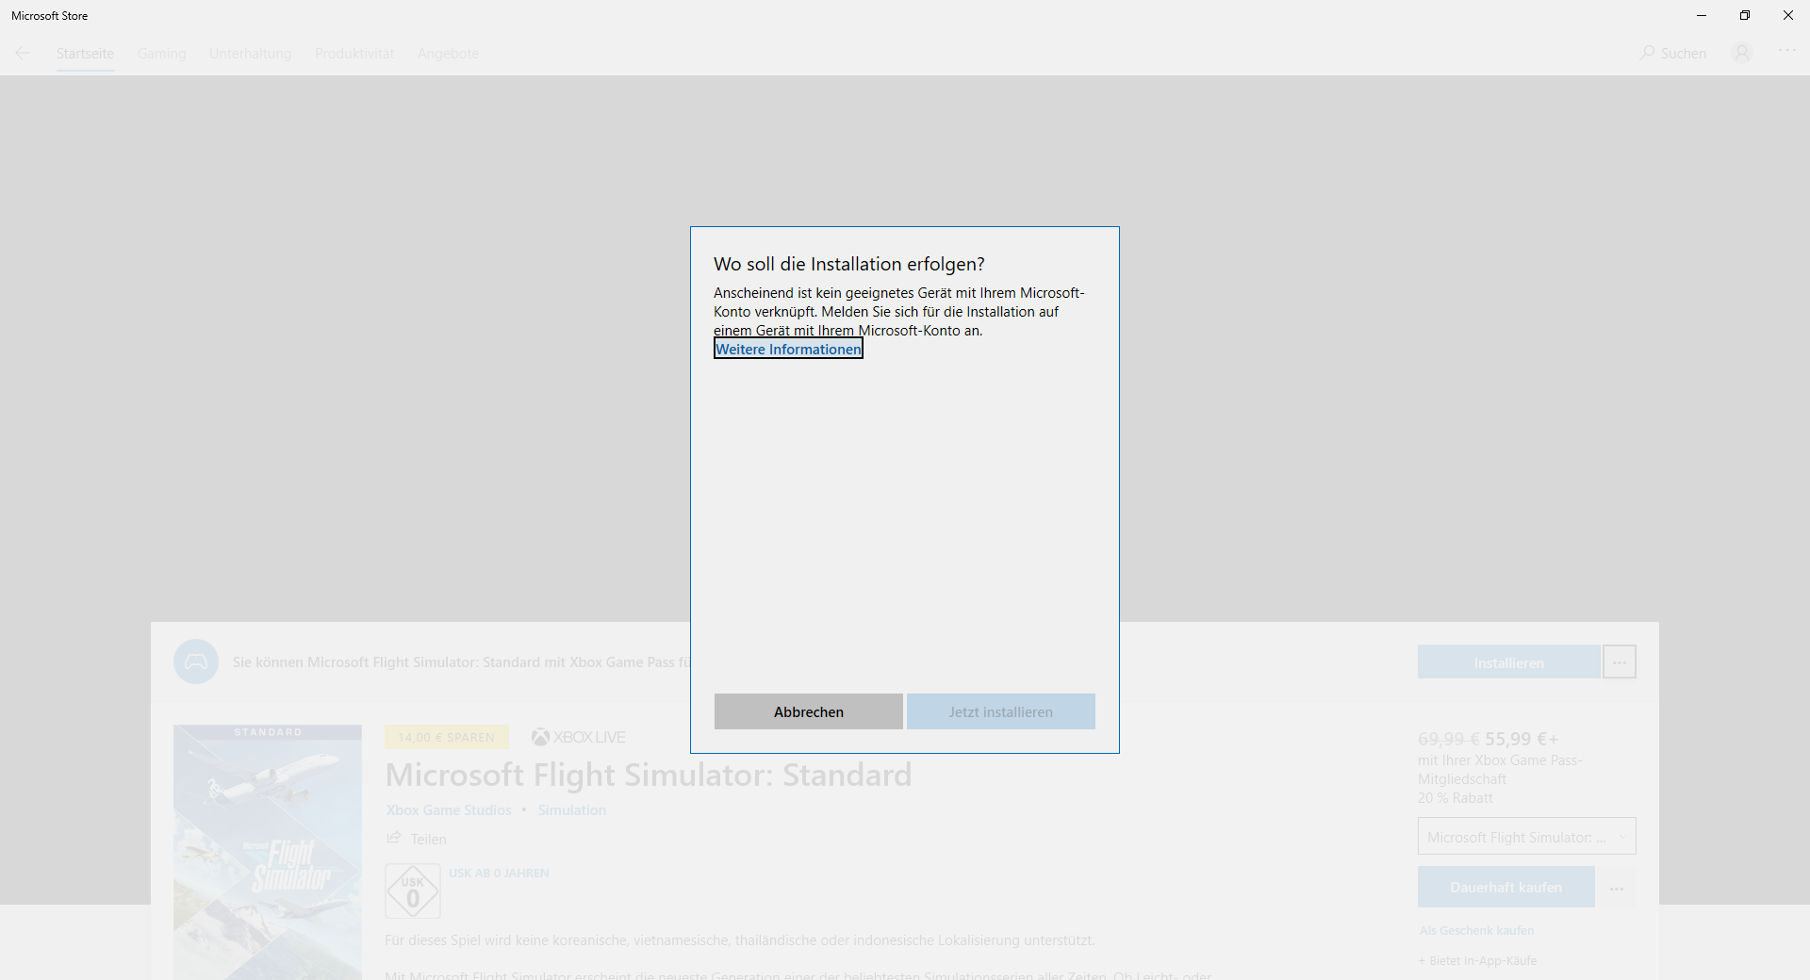Open the Xbox Game Studios publisher link
This screenshot has height=980, width=1810.
click(x=449, y=810)
